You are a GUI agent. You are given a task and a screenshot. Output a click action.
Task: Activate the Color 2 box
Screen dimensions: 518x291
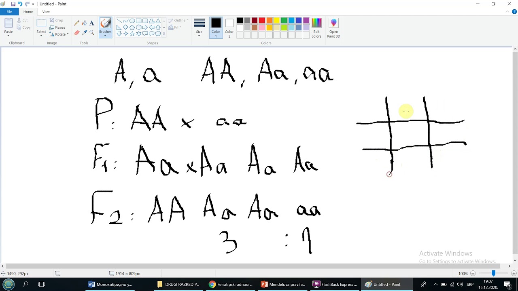pos(229,28)
